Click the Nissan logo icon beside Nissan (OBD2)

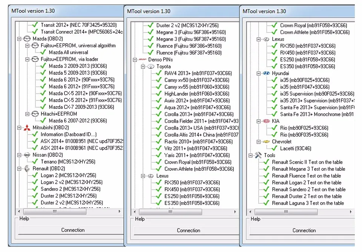[x=27, y=155]
